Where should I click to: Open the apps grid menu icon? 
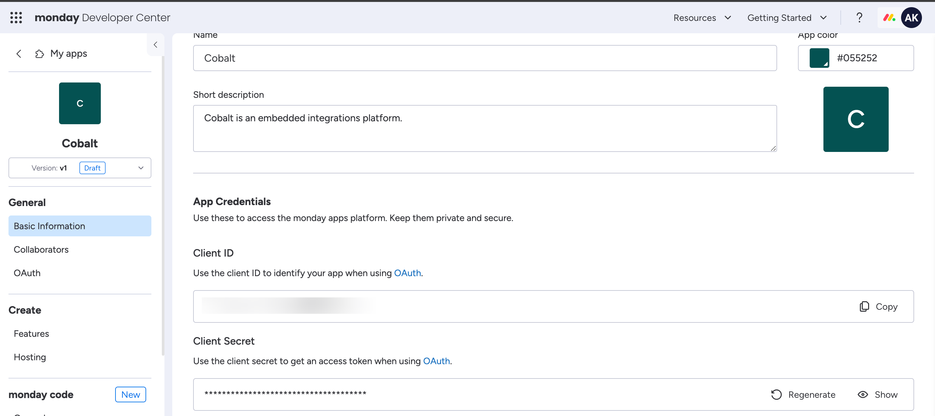point(16,17)
